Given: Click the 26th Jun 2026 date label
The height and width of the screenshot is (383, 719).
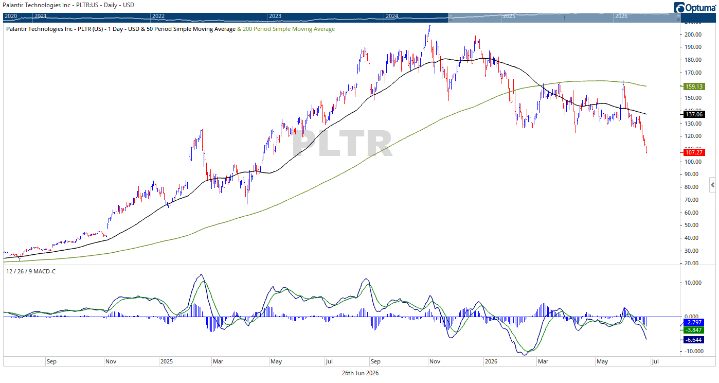Looking at the screenshot, I should click(x=360, y=373).
